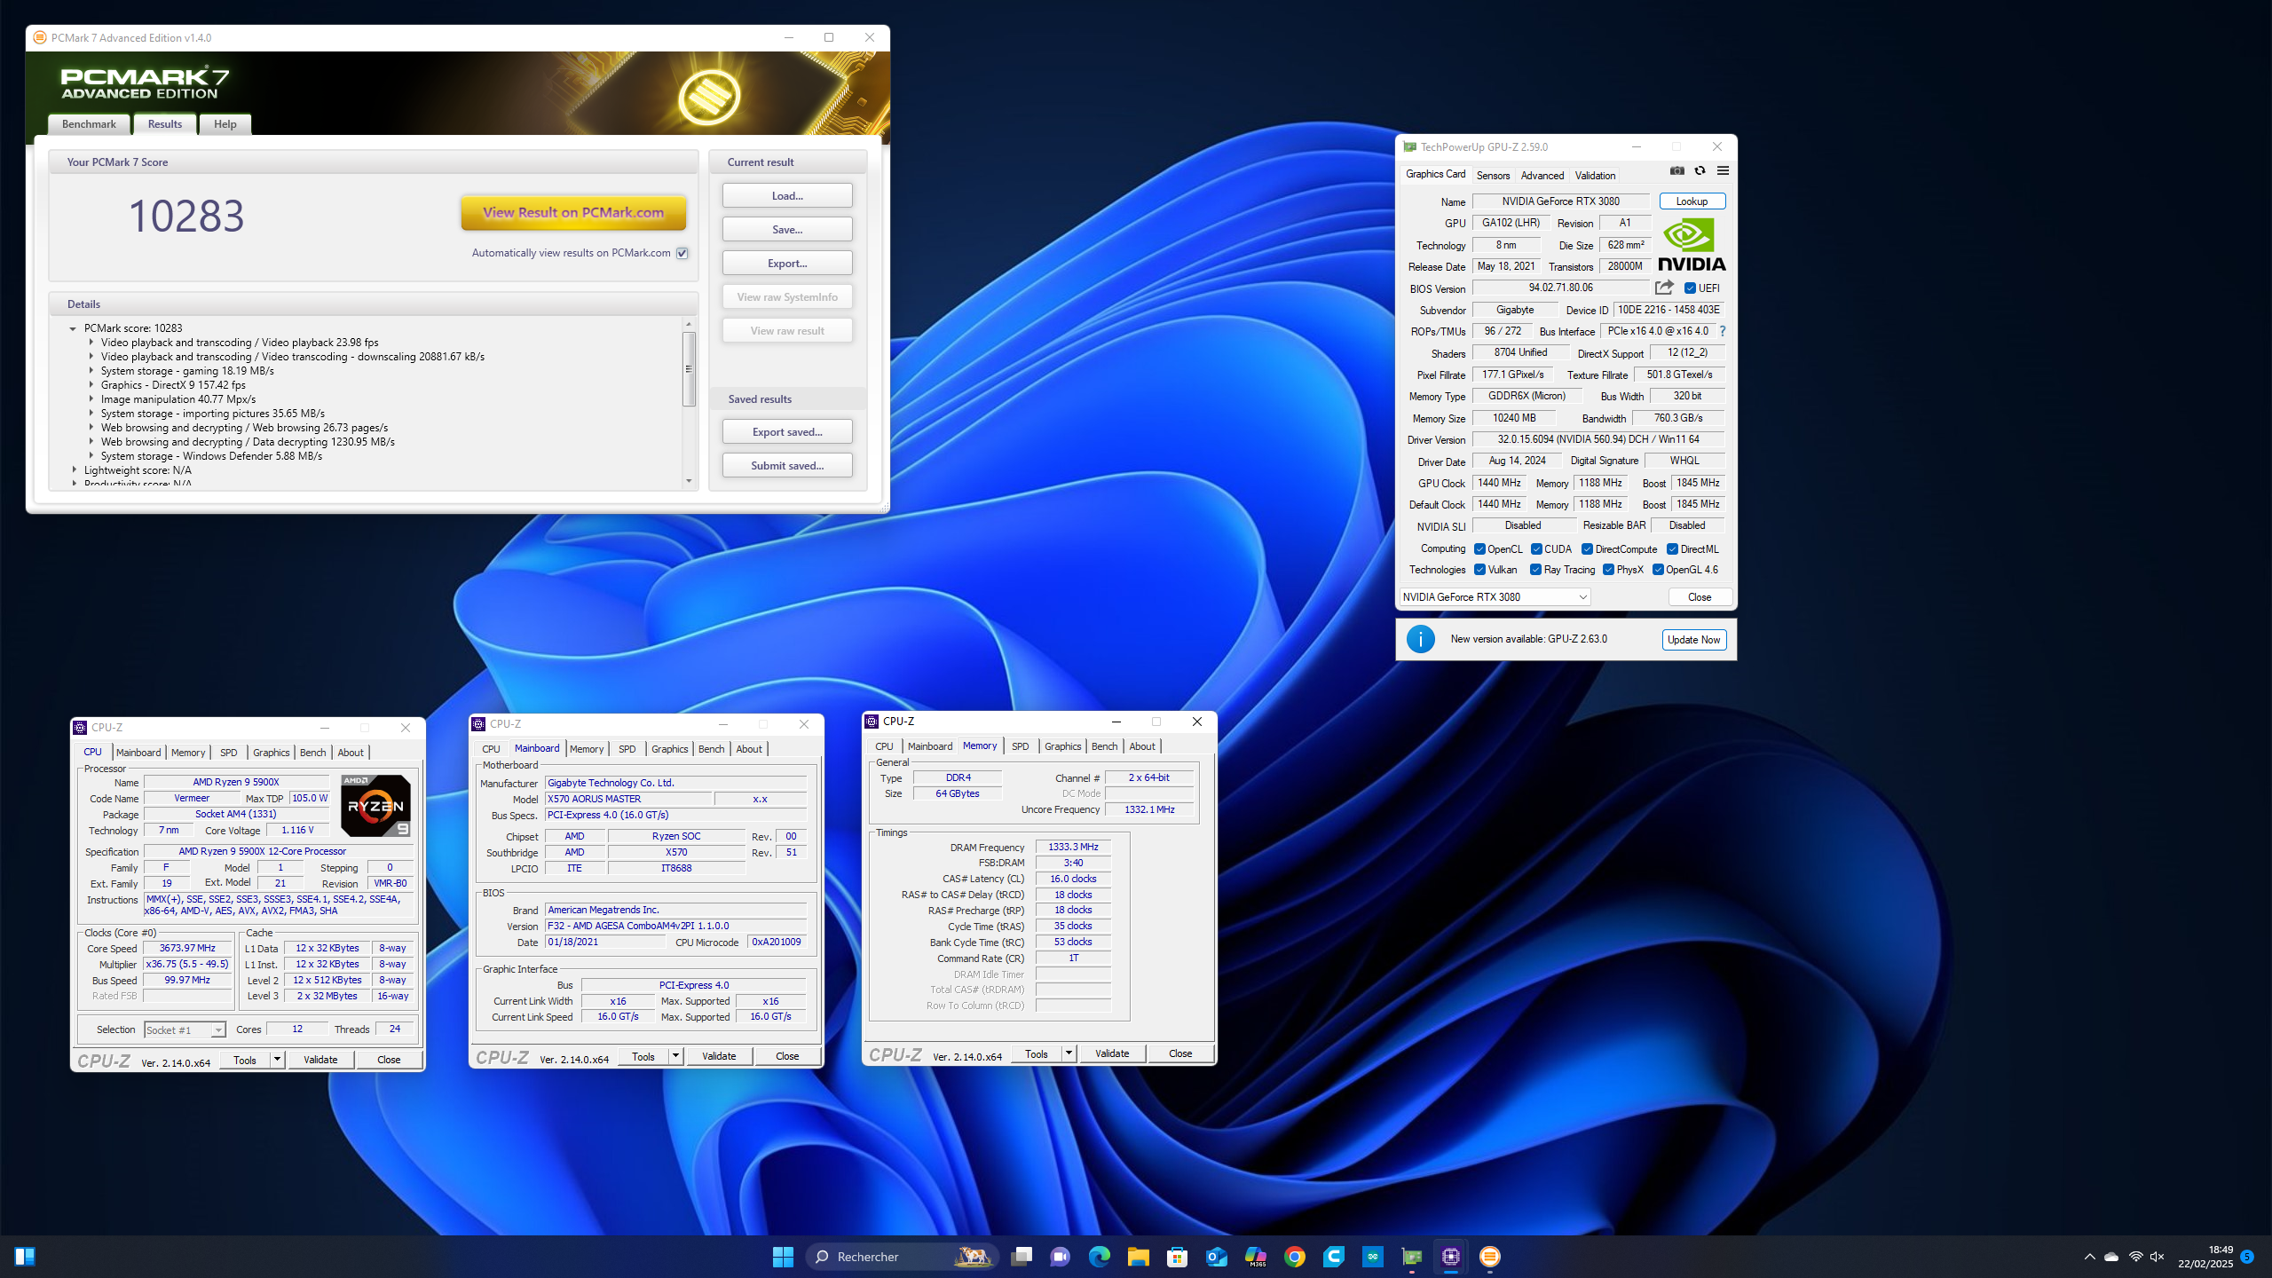
Task: Click the Submit saved... button
Action: pos(787,466)
